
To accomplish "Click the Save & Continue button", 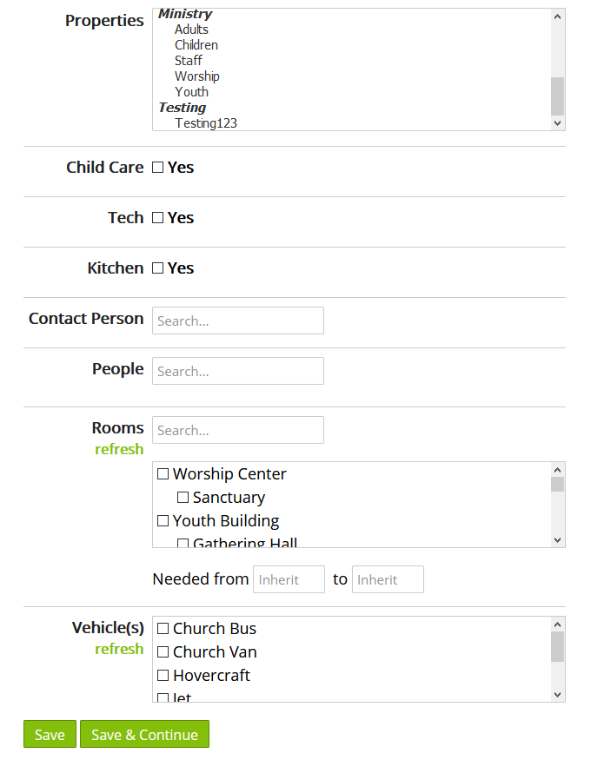I will pyautogui.click(x=144, y=734).
